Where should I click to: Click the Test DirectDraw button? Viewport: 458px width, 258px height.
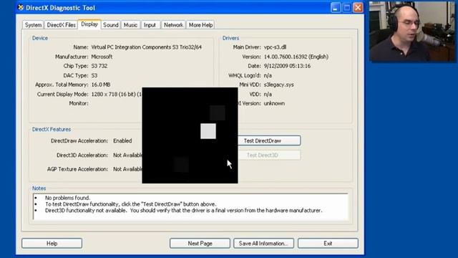[x=269, y=140]
